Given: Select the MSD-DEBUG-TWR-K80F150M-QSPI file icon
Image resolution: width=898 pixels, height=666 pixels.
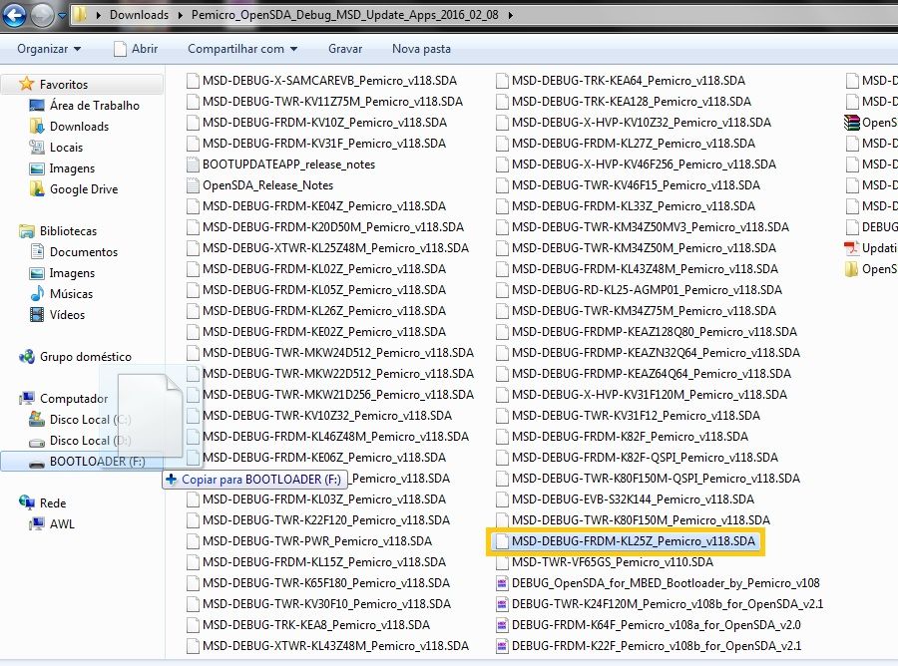Looking at the screenshot, I should pos(502,479).
